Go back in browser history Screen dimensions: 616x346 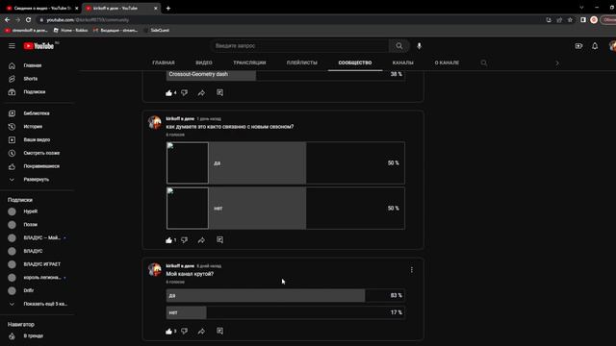click(7, 19)
